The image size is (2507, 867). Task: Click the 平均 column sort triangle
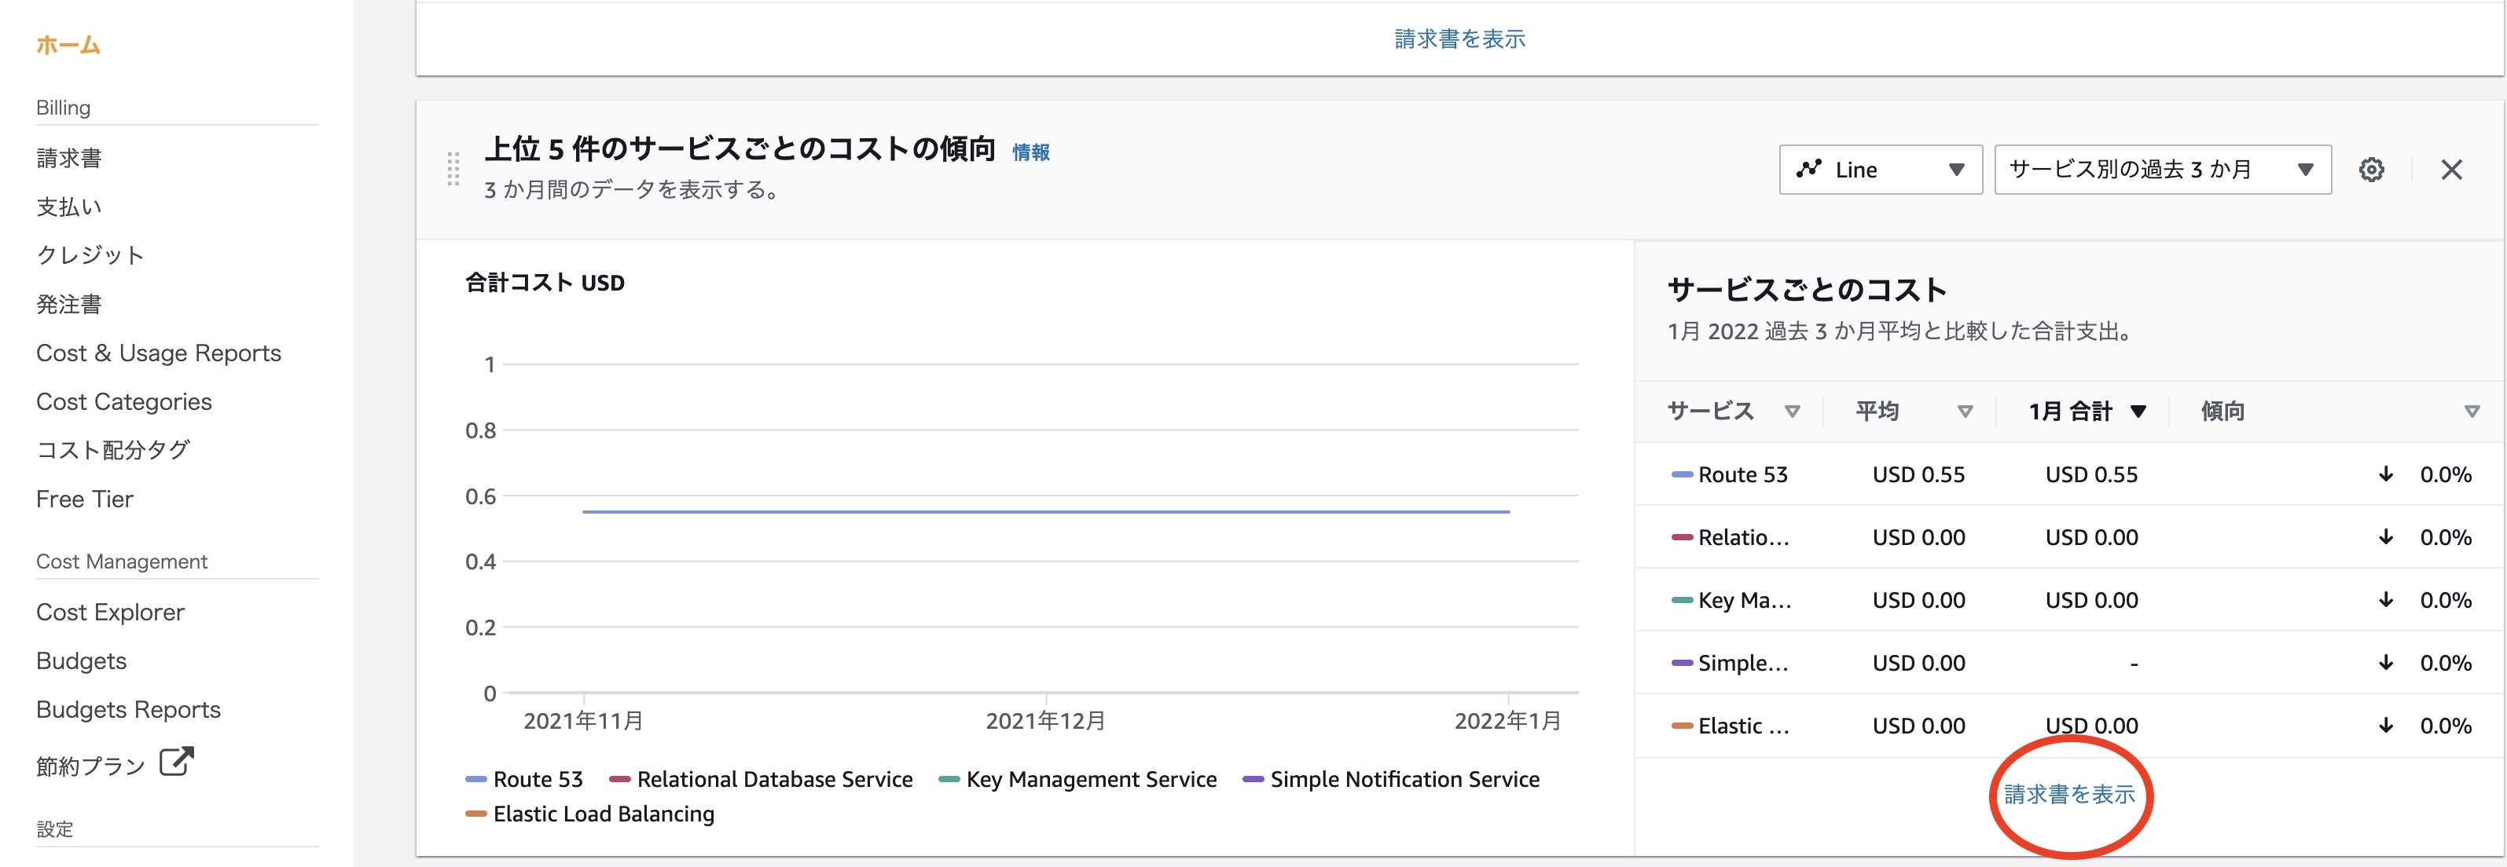pyautogui.click(x=1964, y=412)
